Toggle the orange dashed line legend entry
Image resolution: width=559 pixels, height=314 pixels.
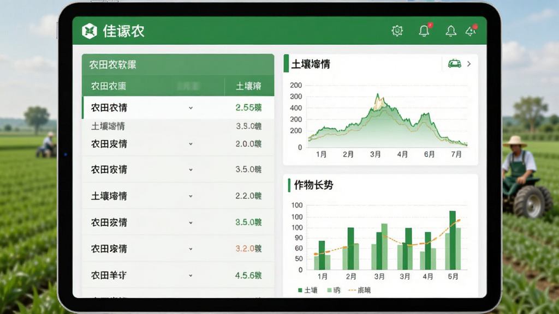click(359, 290)
